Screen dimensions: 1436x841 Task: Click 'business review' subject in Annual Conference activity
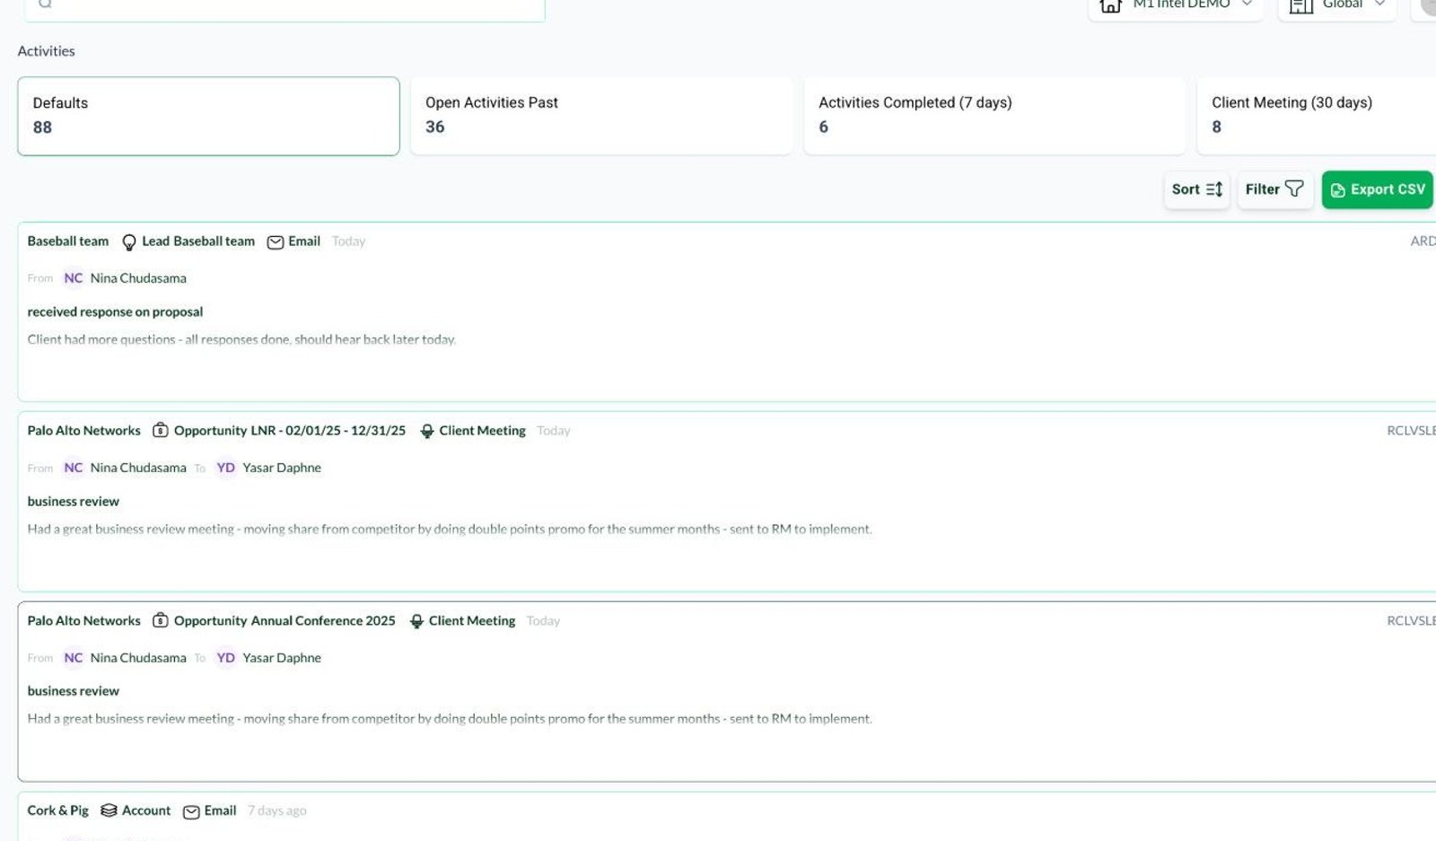pos(74,691)
